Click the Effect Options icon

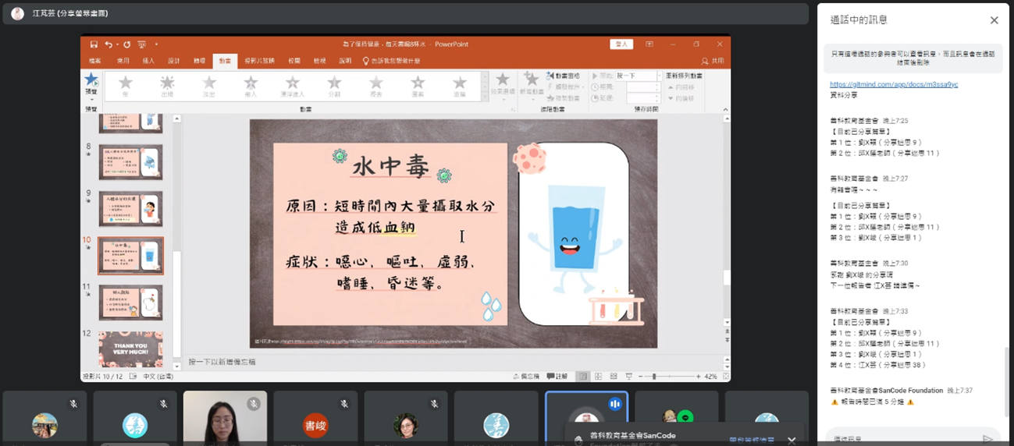[503, 82]
